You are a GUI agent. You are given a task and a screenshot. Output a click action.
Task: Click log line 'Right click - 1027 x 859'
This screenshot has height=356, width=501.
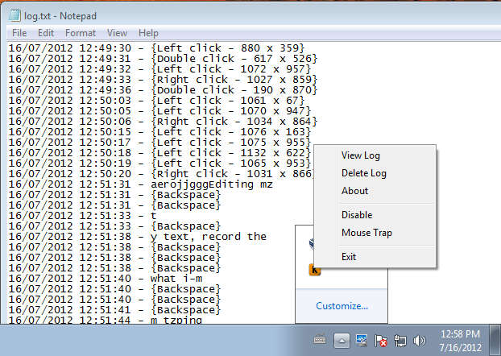[x=163, y=80]
